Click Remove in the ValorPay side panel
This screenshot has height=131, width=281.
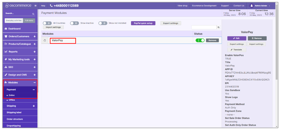point(257,38)
